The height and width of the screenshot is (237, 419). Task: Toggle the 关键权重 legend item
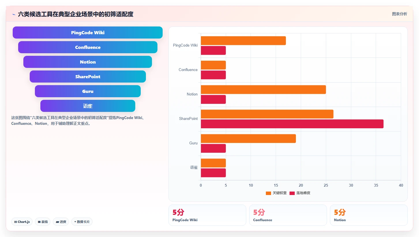point(276,193)
